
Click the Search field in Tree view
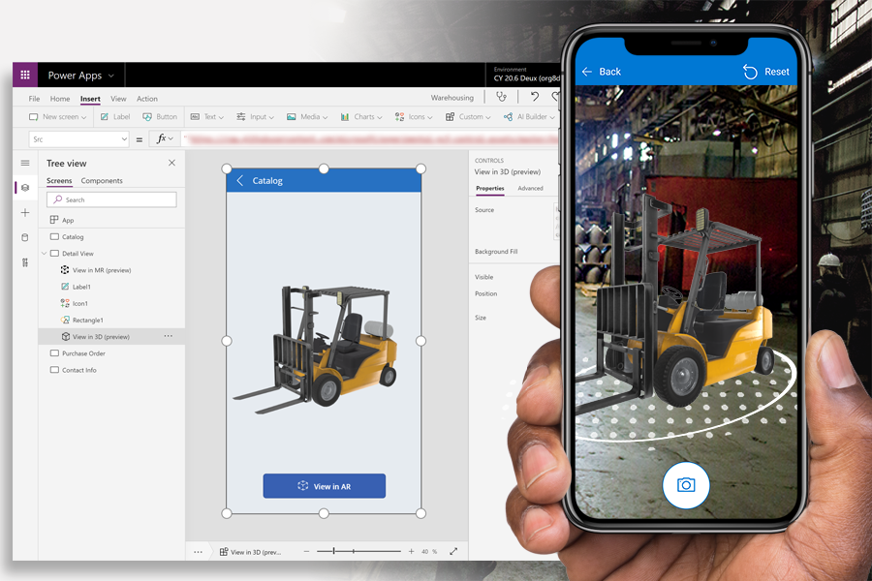tap(110, 199)
